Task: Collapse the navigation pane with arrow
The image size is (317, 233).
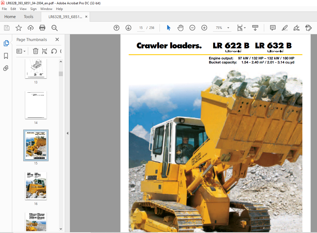Action: pyautogui.click(x=67, y=133)
